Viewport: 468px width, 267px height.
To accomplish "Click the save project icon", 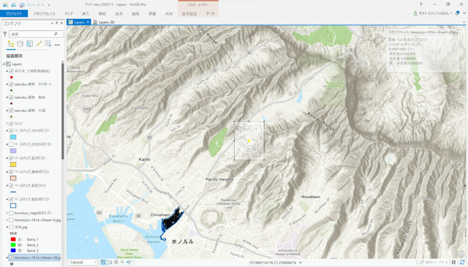I will [22, 5].
